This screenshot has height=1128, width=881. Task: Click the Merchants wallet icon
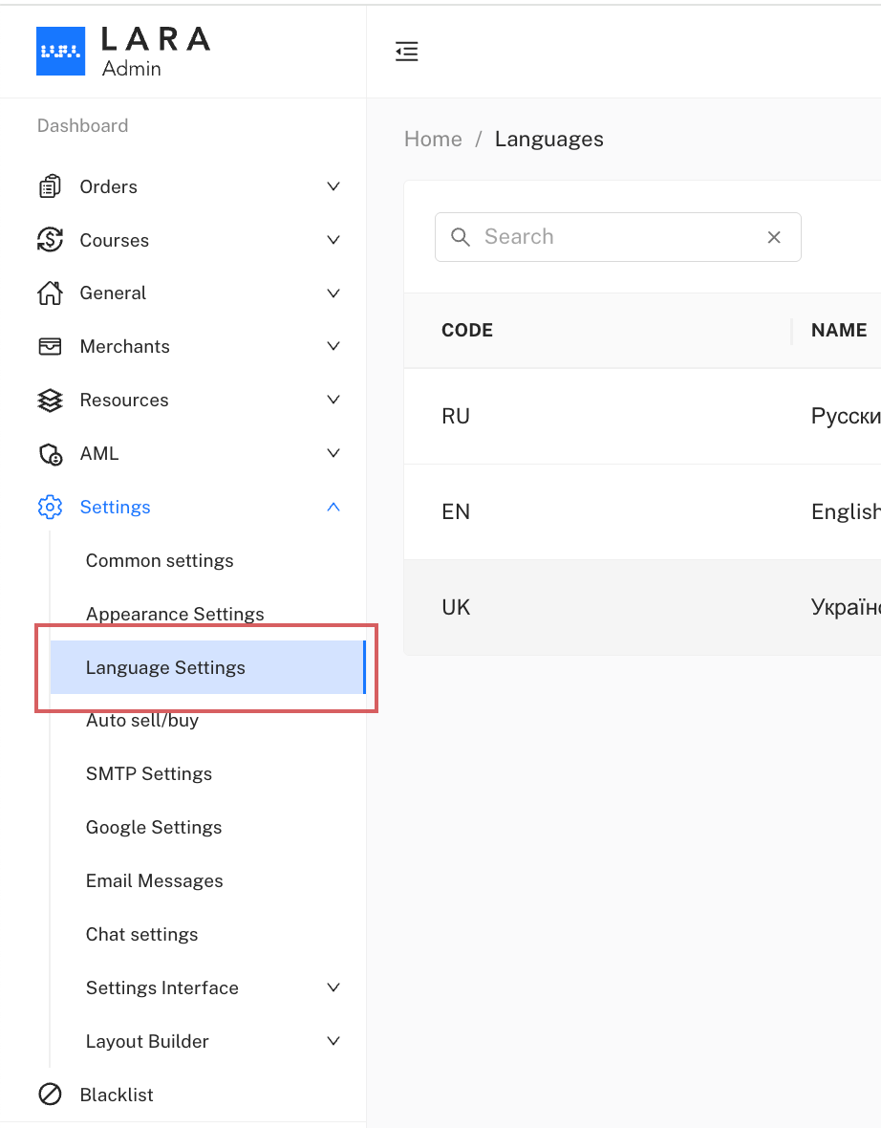click(x=50, y=347)
